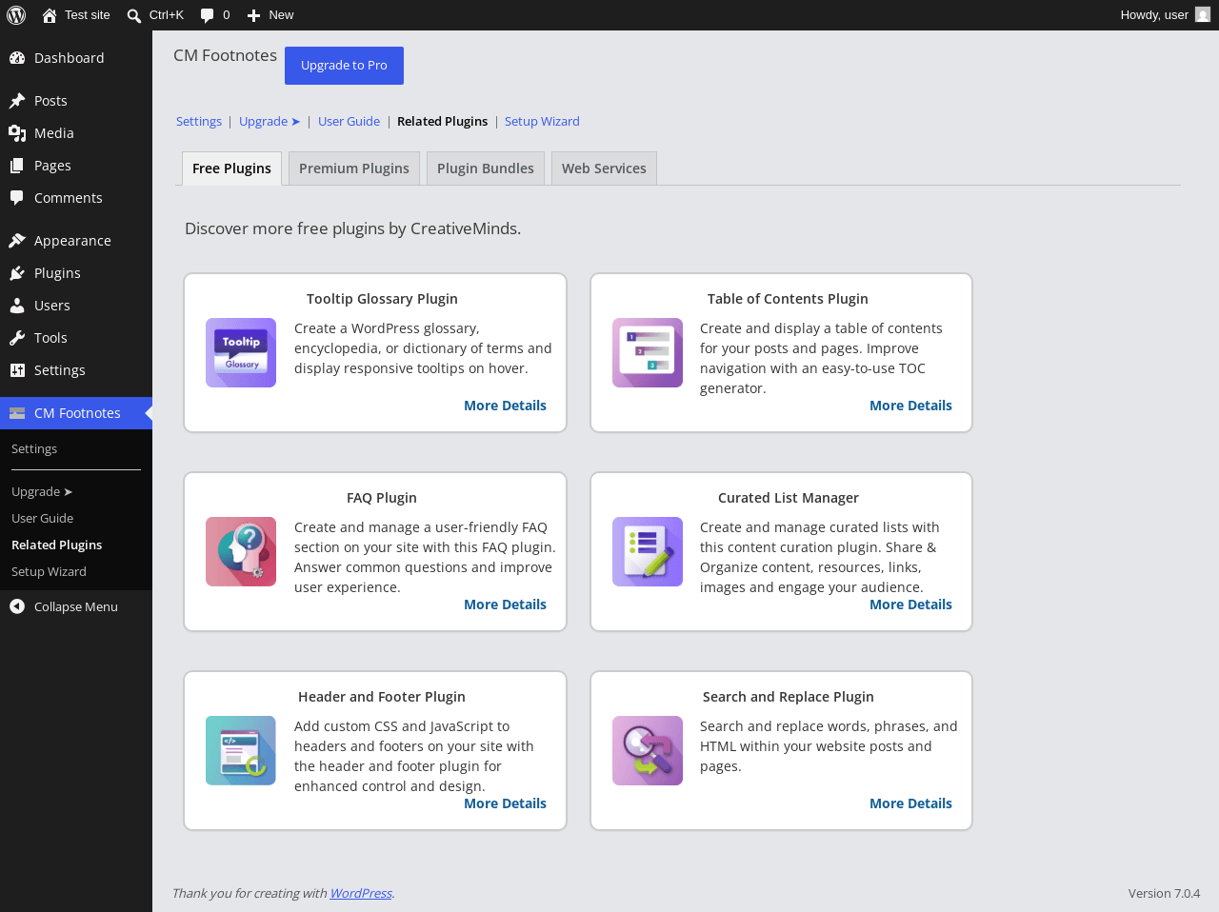Open Settings submenu under CM Footnotes

pyautogui.click(x=34, y=448)
